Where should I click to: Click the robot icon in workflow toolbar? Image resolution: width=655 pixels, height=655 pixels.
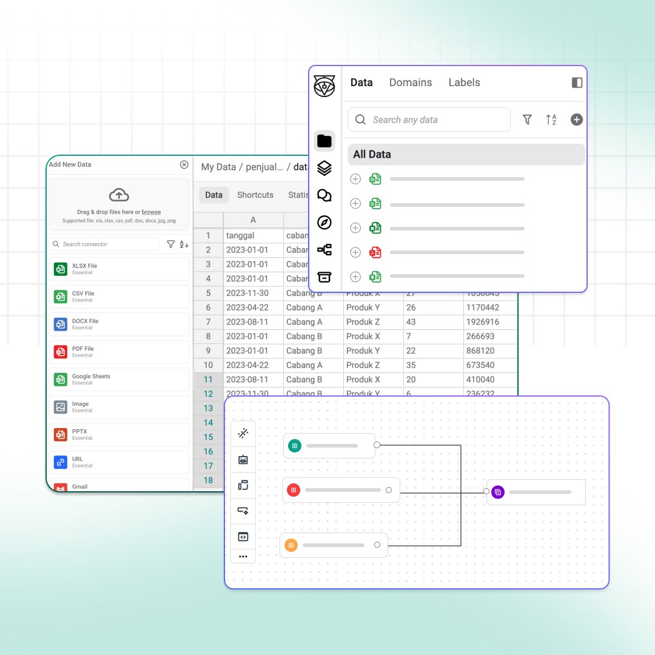(243, 460)
